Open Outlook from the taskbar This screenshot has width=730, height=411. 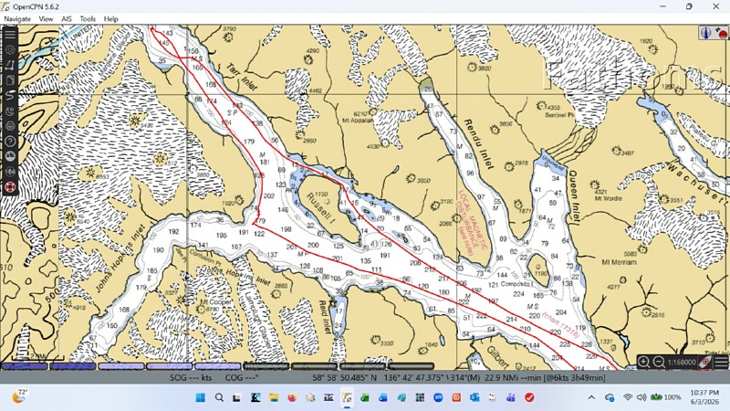click(474, 397)
